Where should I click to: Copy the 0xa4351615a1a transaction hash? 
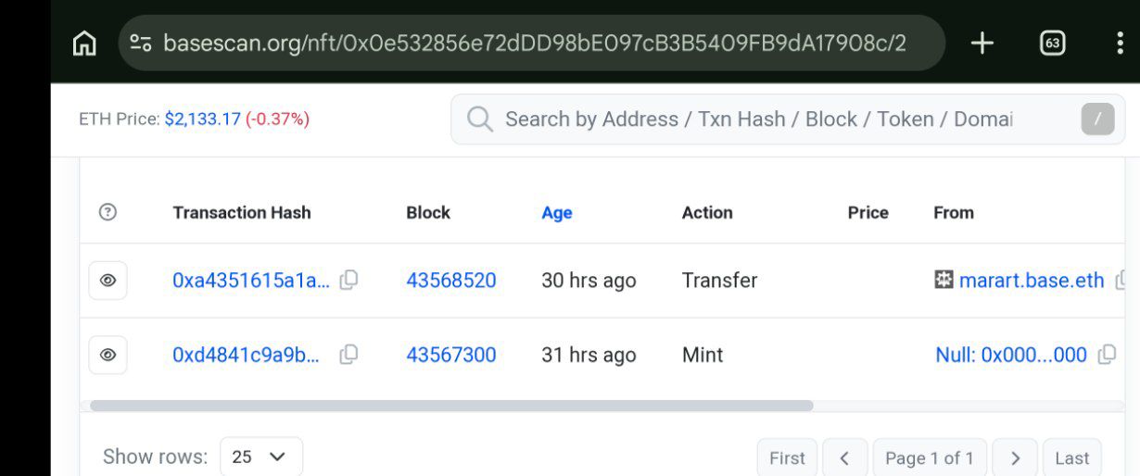click(348, 280)
